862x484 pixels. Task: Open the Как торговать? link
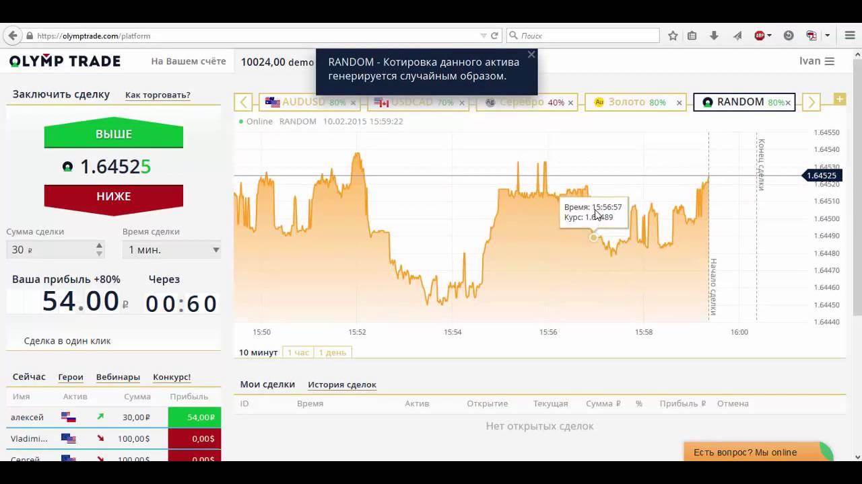click(x=158, y=95)
